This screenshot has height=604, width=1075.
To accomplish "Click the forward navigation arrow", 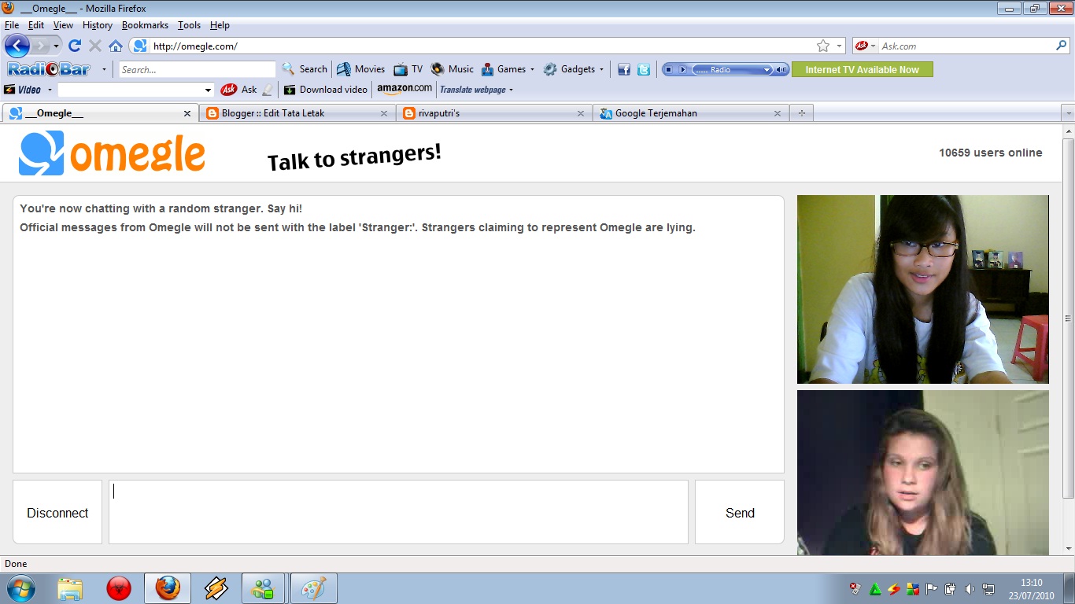I will click(x=41, y=46).
